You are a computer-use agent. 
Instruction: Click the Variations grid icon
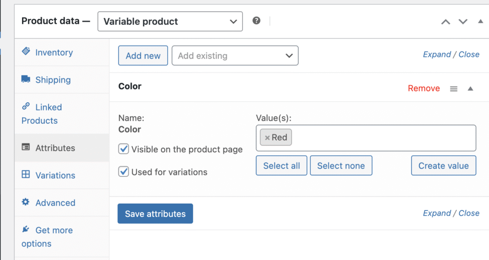point(26,175)
